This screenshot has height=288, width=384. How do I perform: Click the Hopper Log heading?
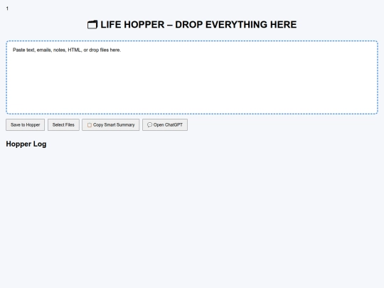tap(26, 144)
